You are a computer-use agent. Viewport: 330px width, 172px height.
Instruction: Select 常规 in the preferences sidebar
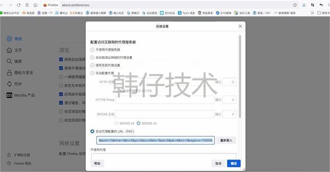[x=14, y=39]
